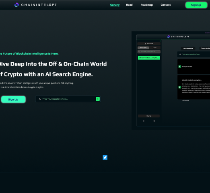Focus the 'Type your questions here' field
The image size is (210, 193).
click(68, 99)
